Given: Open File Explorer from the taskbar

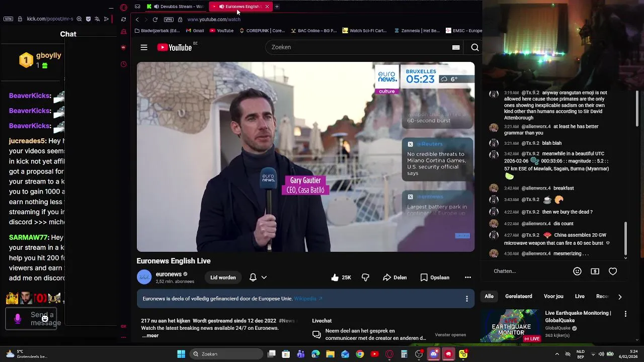Looking at the screenshot, I should point(331,354).
